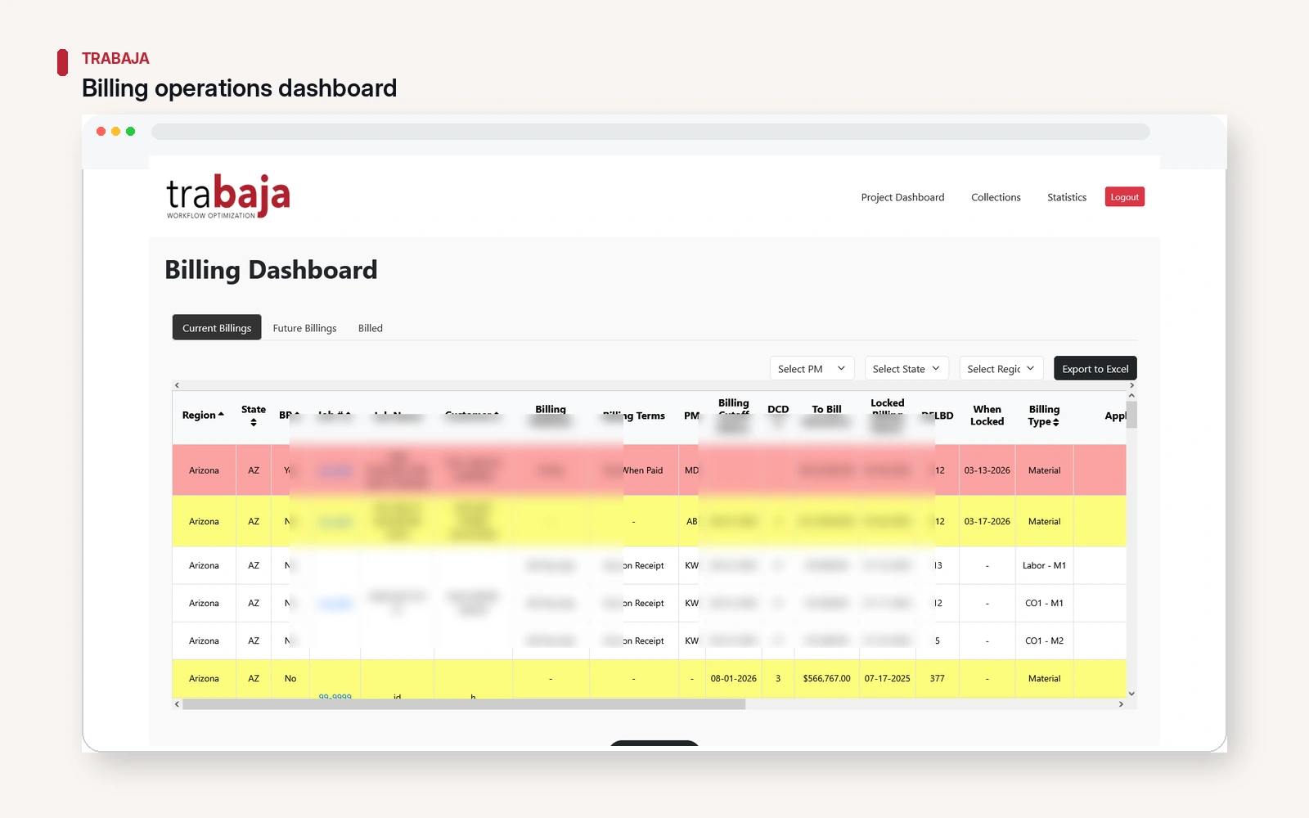Click the trabaja logo

[228, 196]
